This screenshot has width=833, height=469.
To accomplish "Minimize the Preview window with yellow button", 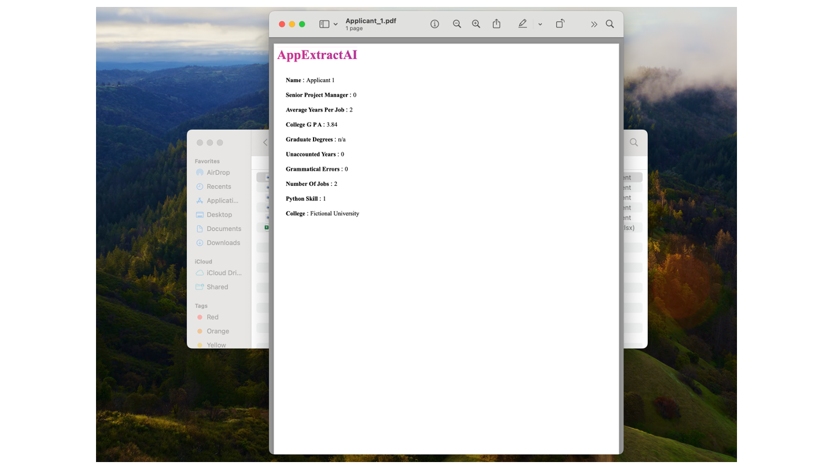I will point(292,24).
